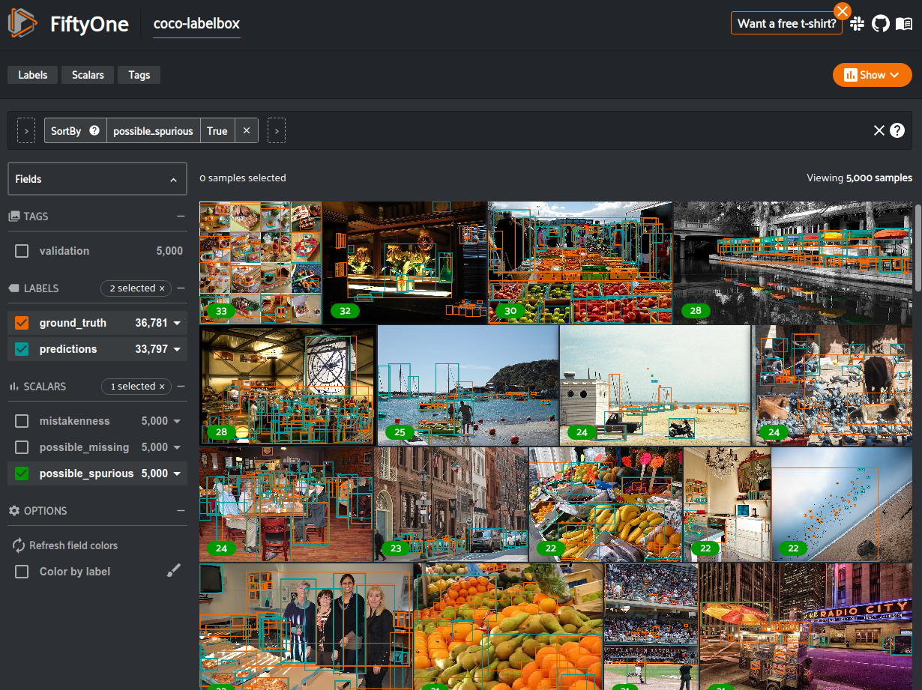This screenshot has height=690, width=922.
Task: Click the Refresh field colors icon
Action: point(19,545)
